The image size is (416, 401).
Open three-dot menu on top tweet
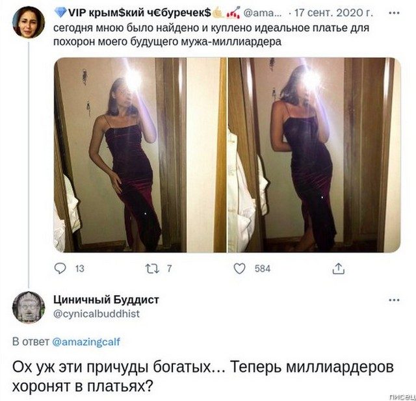click(395, 13)
